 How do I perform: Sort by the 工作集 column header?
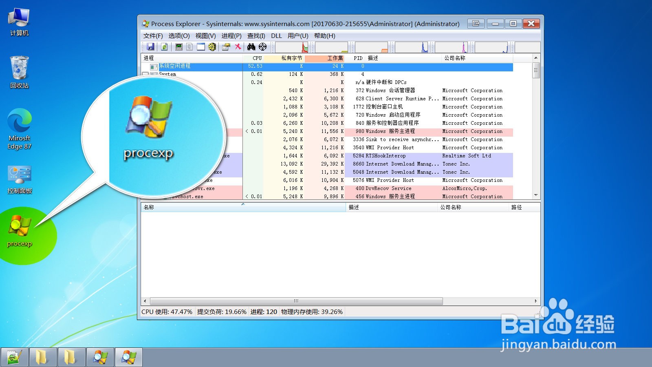[x=324, y=58]
